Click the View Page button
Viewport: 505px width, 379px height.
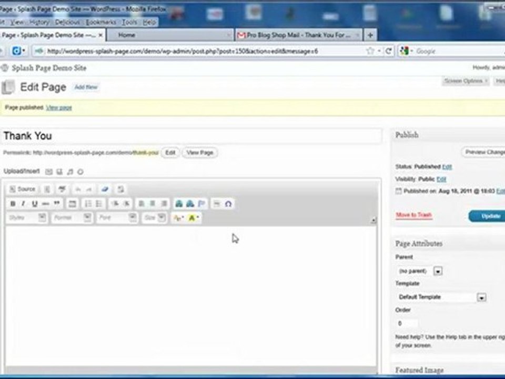[200, 153]
